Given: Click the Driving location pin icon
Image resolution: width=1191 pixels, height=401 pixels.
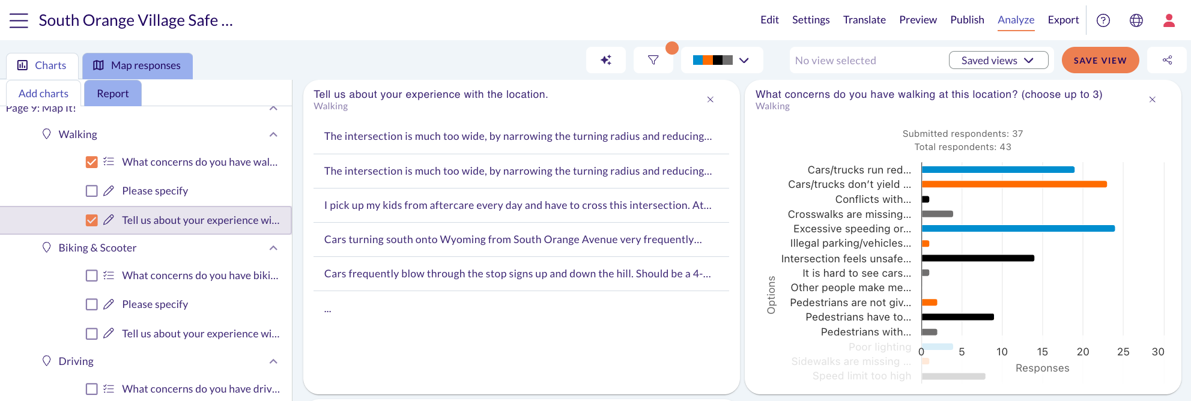Looking at the screenshot, I should (47, 361).
